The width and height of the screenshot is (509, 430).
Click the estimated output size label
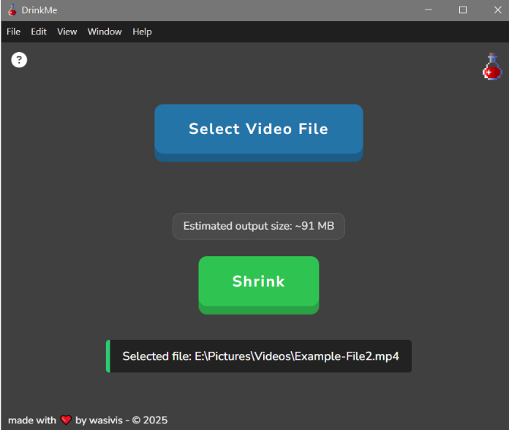(x=258, y=226)
